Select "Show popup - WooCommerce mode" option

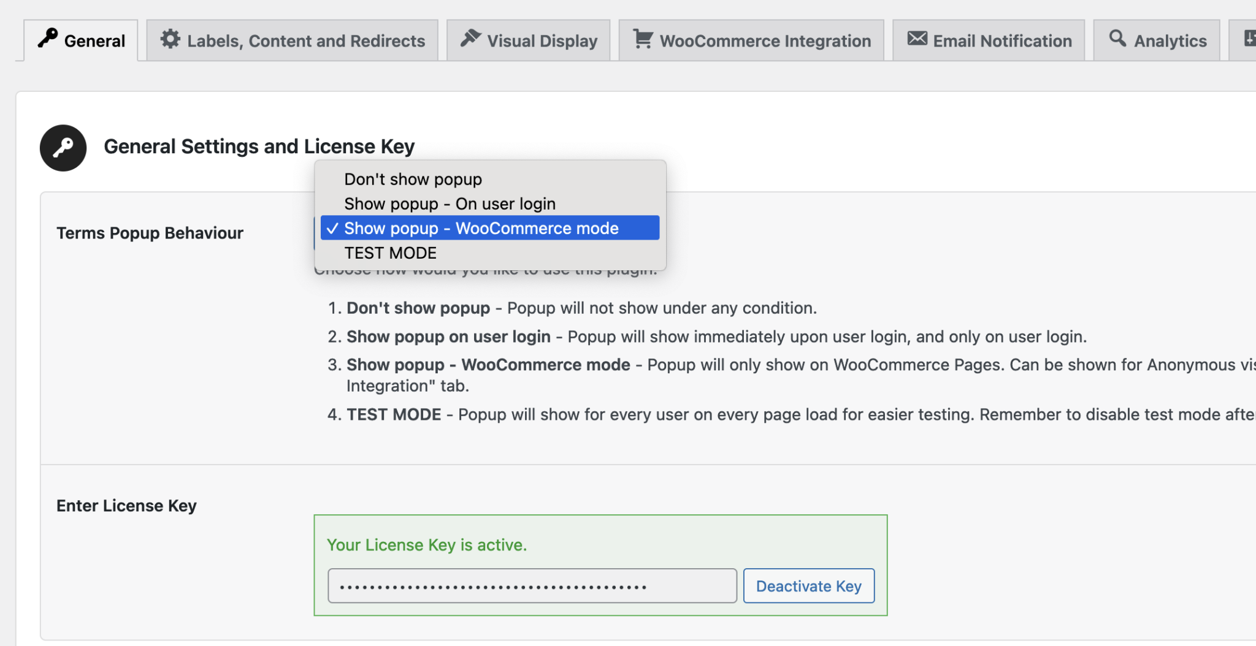click(490, 228)
